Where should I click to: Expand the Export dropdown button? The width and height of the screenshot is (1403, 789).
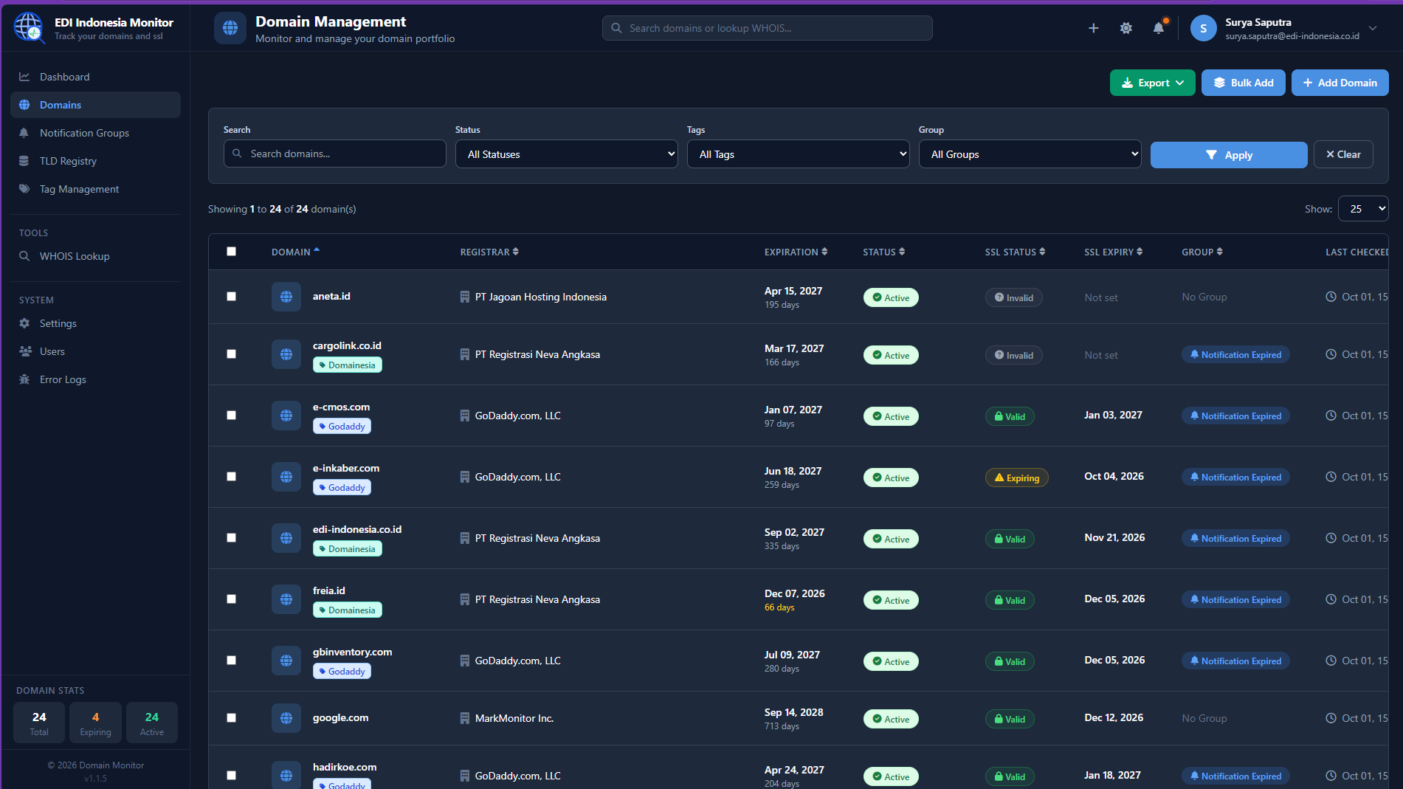(1152, 83)
